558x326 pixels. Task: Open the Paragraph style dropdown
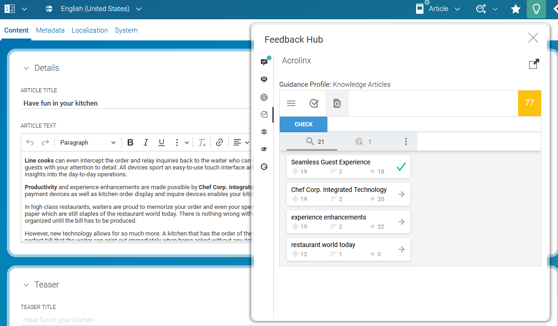(x=87, y=142)
